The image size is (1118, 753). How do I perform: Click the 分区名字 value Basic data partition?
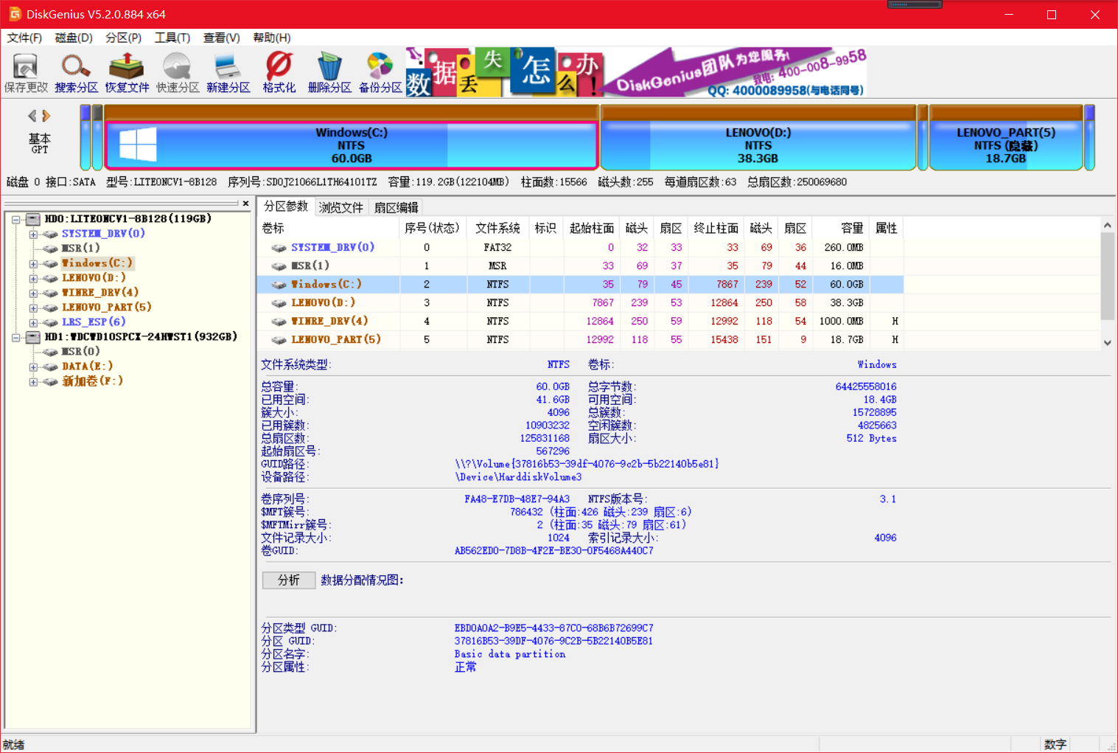(510, 654)
